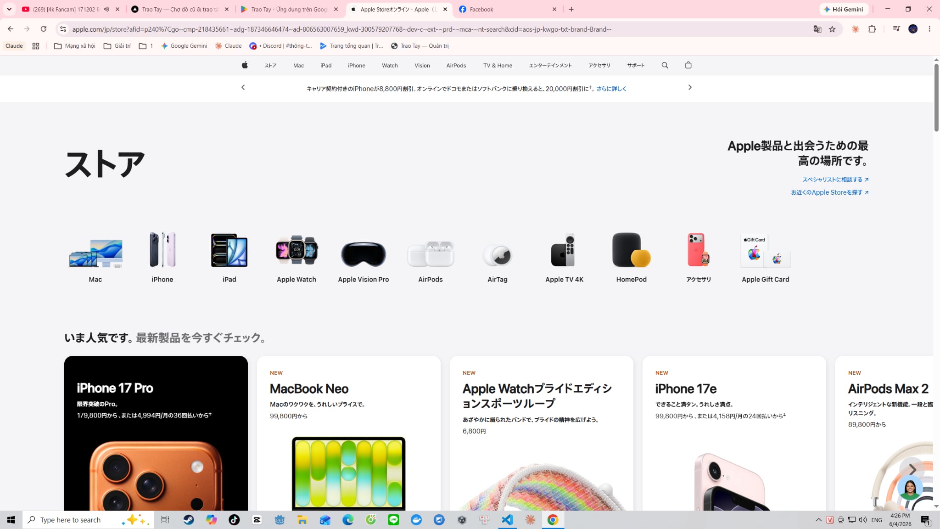Open the Mac navigation menu item
The image size is (940, 529).
point(298,65)
